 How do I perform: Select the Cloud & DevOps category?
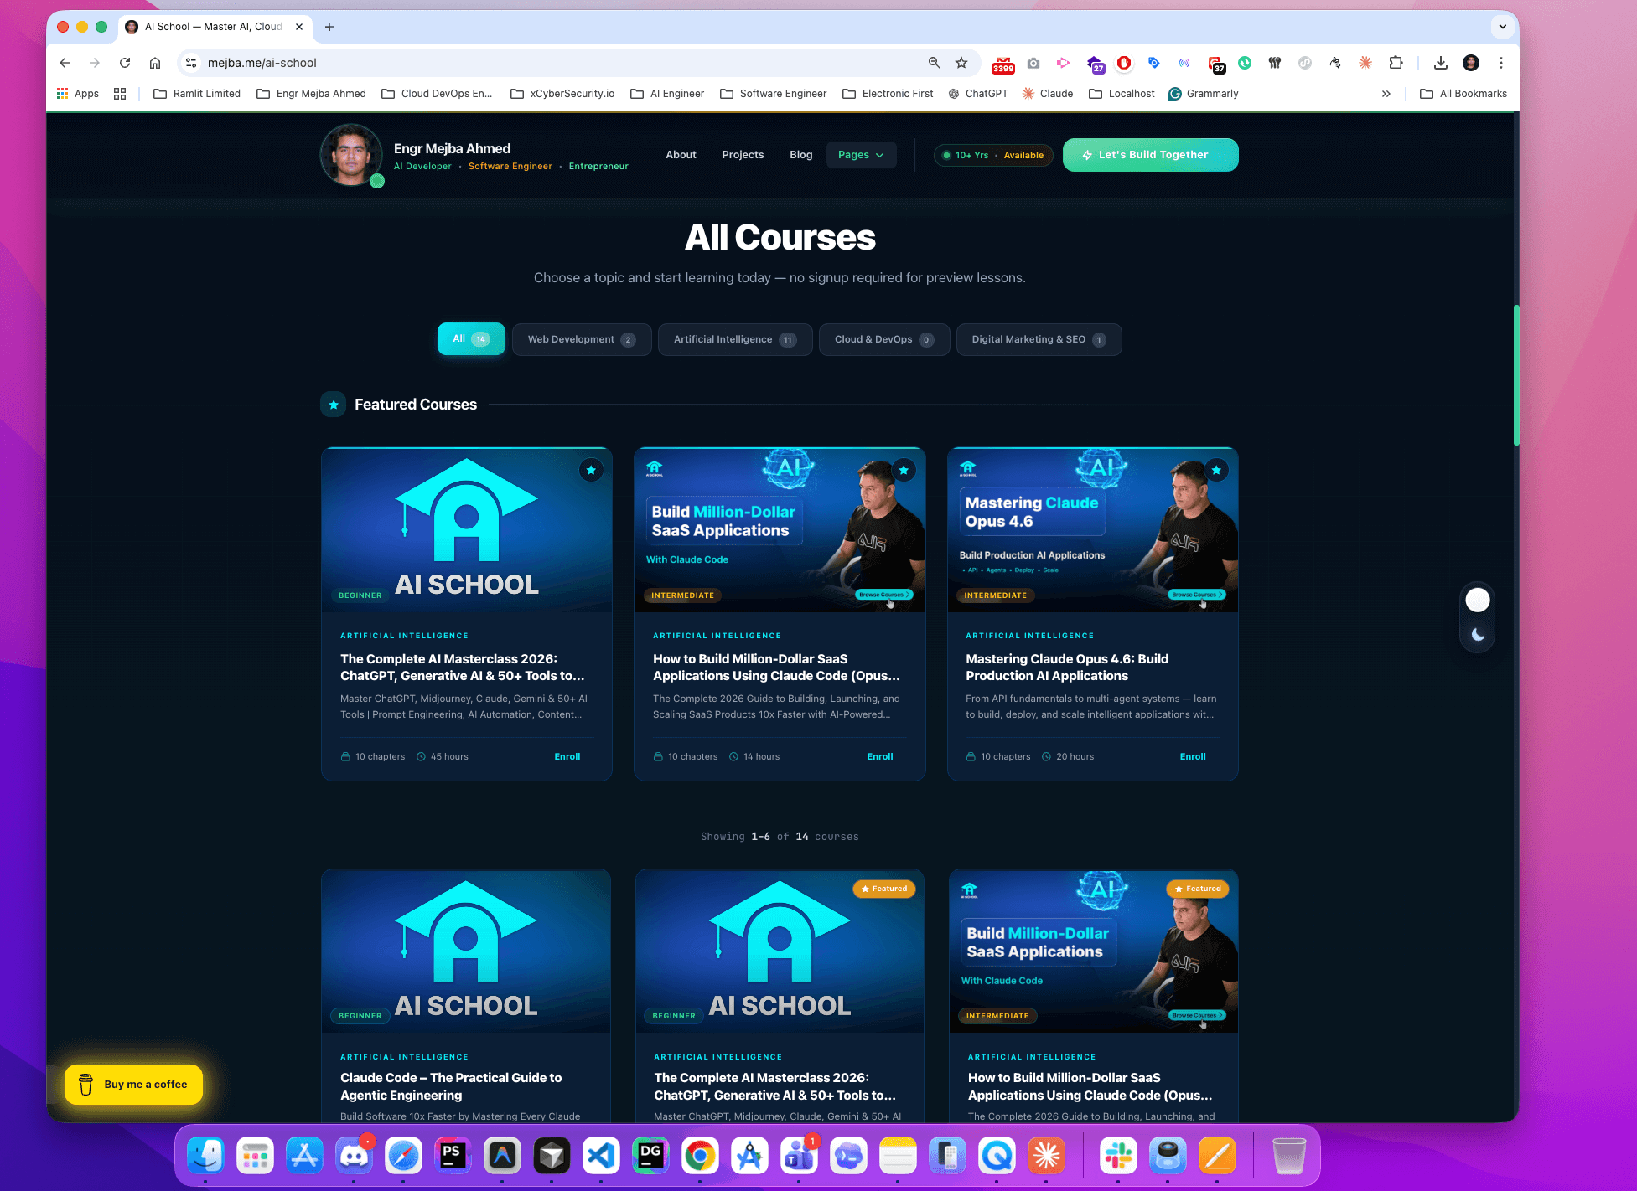coord(884,339)
